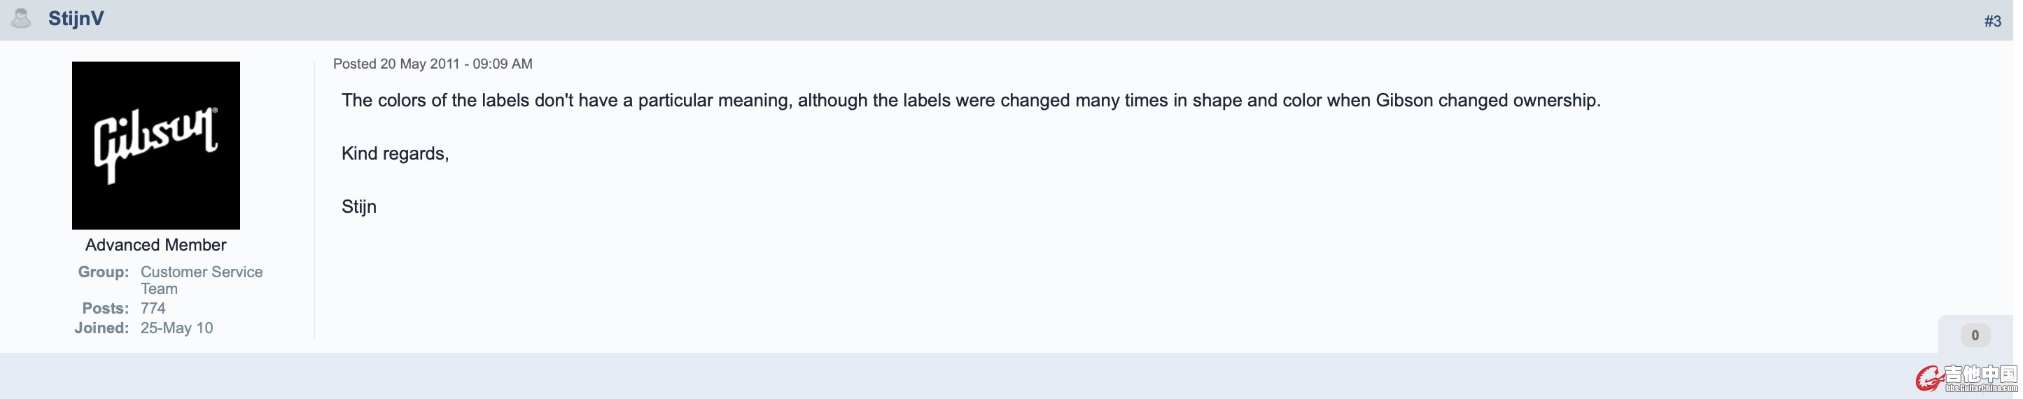
Task: Select the Customer Service Team group text
Action: coord(201,279)
